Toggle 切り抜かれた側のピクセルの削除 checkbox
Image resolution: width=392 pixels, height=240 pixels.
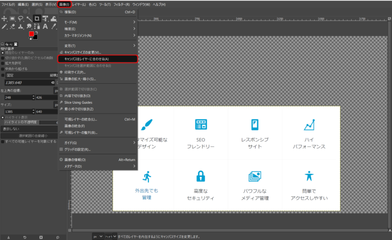pos(2,58)
